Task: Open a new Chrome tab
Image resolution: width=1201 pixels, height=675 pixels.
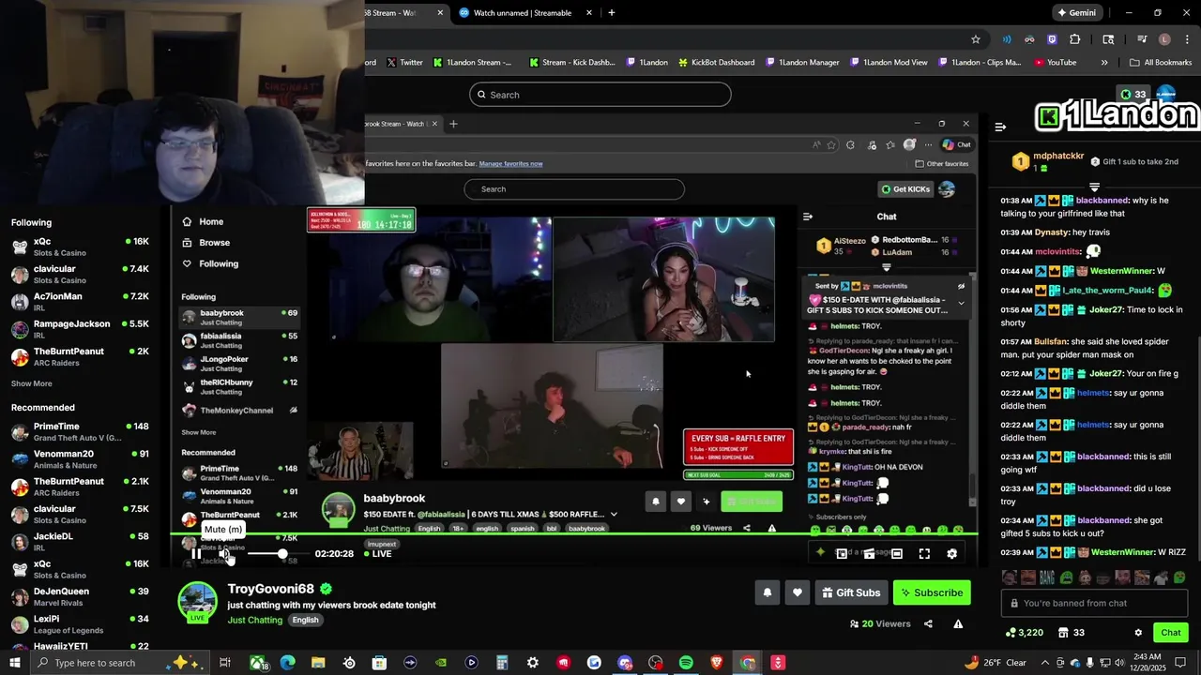Action: [x=612, y=13]
